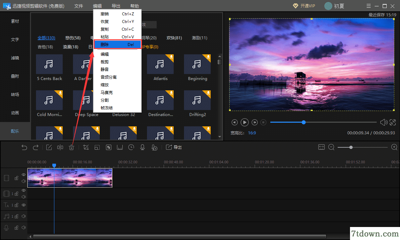
Task: Click the preview fullscreen icon
Action: [393, 122]
